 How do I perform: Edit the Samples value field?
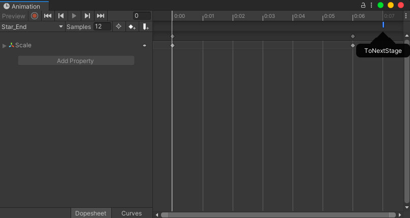coord(102,26)
